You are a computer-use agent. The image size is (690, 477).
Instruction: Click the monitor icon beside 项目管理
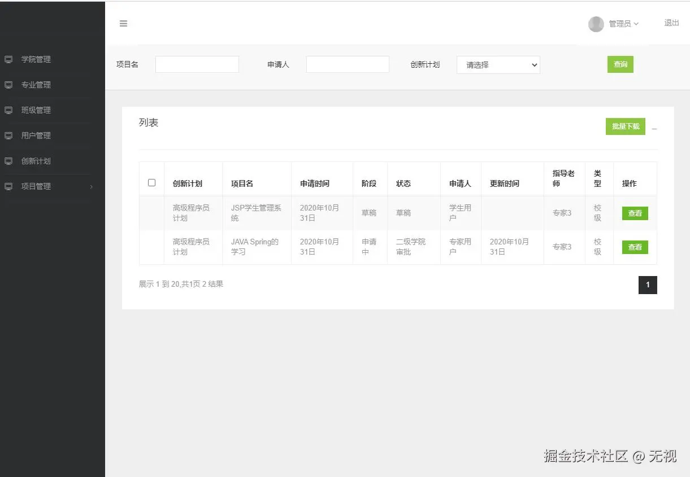[8, 186]
